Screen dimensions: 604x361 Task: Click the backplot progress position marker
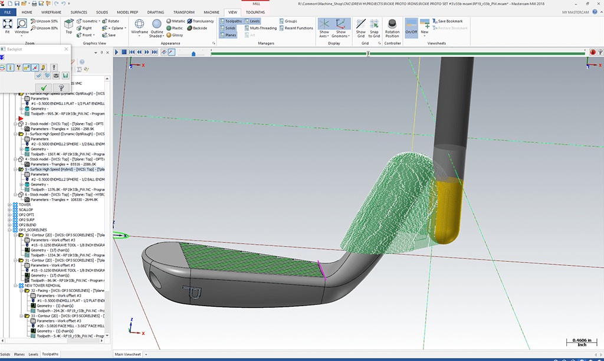tap(368, 54)
